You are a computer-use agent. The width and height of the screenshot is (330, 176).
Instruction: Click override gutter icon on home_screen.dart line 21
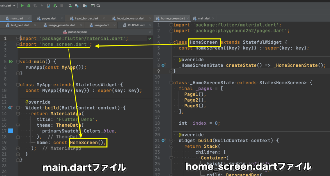pos(163,140)
